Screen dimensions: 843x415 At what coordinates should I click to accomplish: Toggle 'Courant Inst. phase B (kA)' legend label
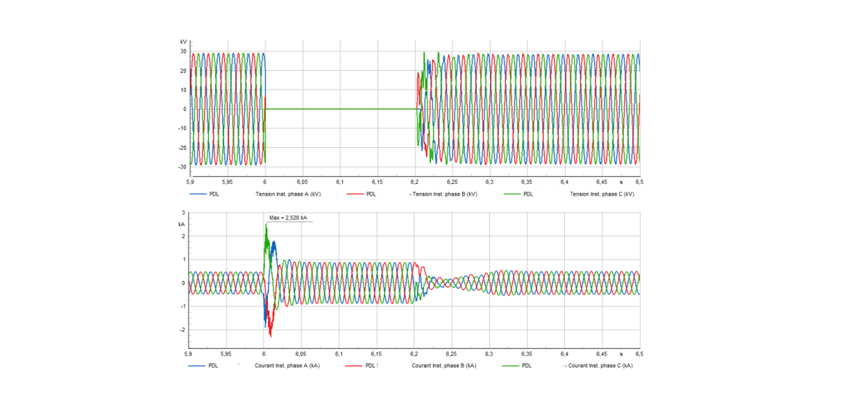click(x=444, y=366)
